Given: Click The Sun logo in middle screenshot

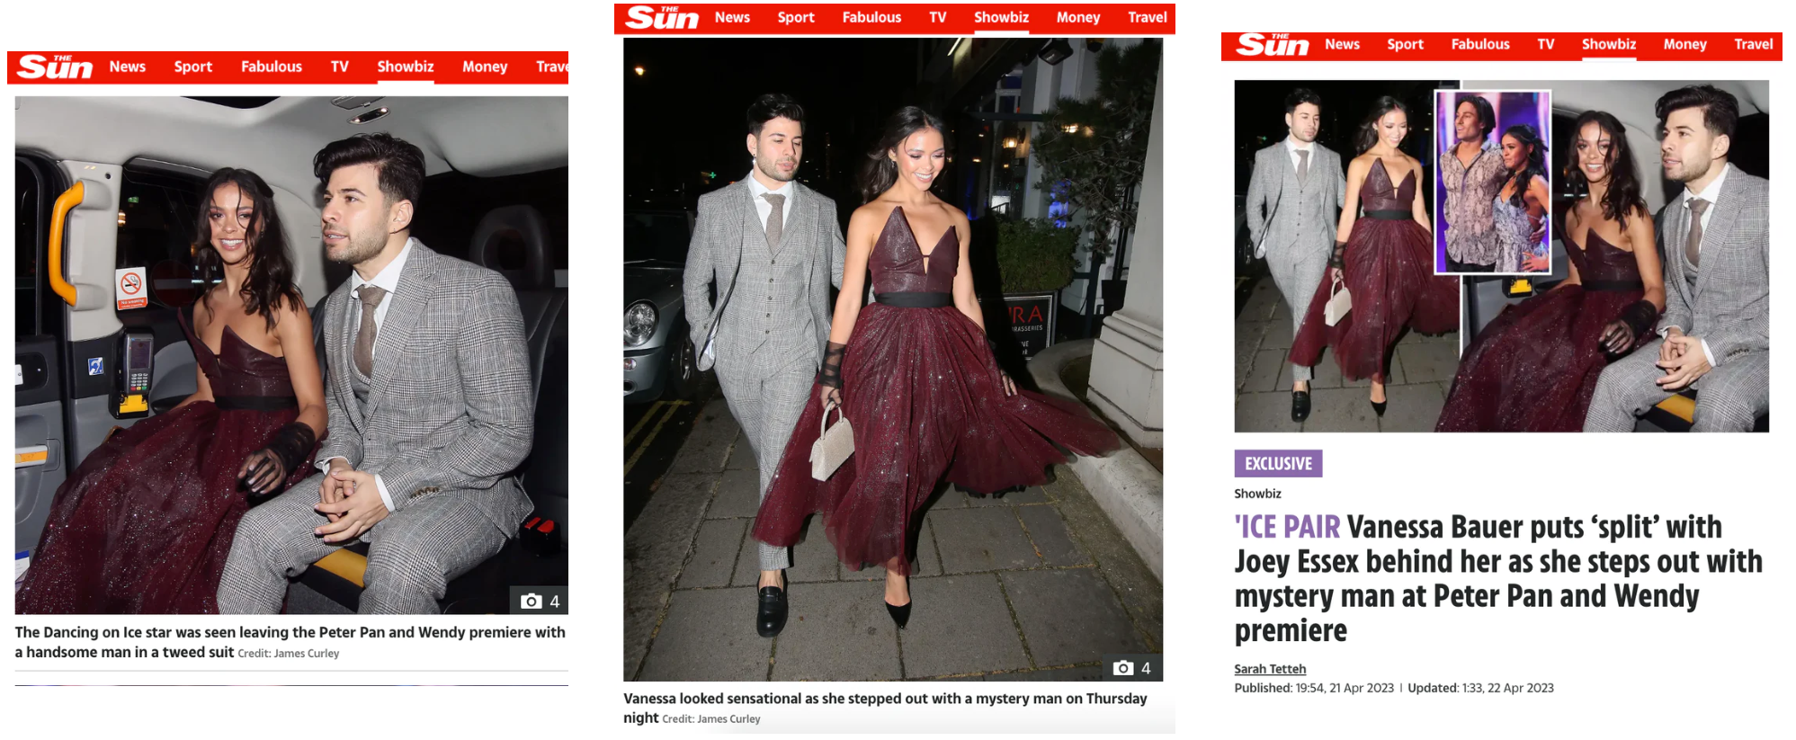Looking at the screenshot, I should 663,17.
